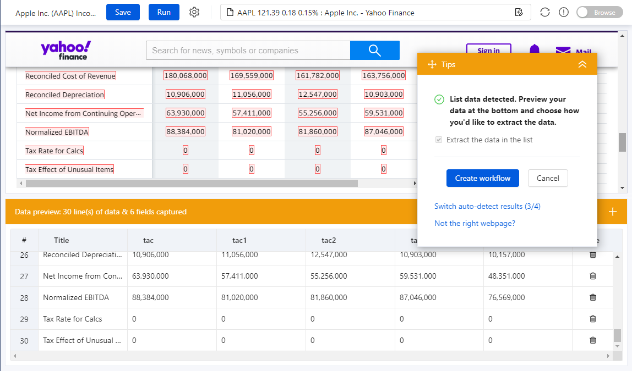This screenshot has width=632, height=371.
Task: Collapse the Tips panel with double chevron
Action: click(x=582, y=64)
